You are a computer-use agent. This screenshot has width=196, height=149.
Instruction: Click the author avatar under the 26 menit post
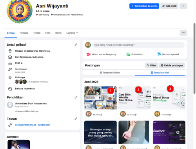(x=123, y=114)
